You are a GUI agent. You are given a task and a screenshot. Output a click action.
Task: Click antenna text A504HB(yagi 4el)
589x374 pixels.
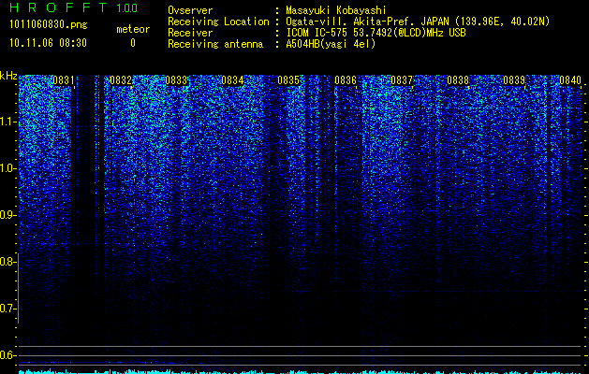(x=331, y=44)
